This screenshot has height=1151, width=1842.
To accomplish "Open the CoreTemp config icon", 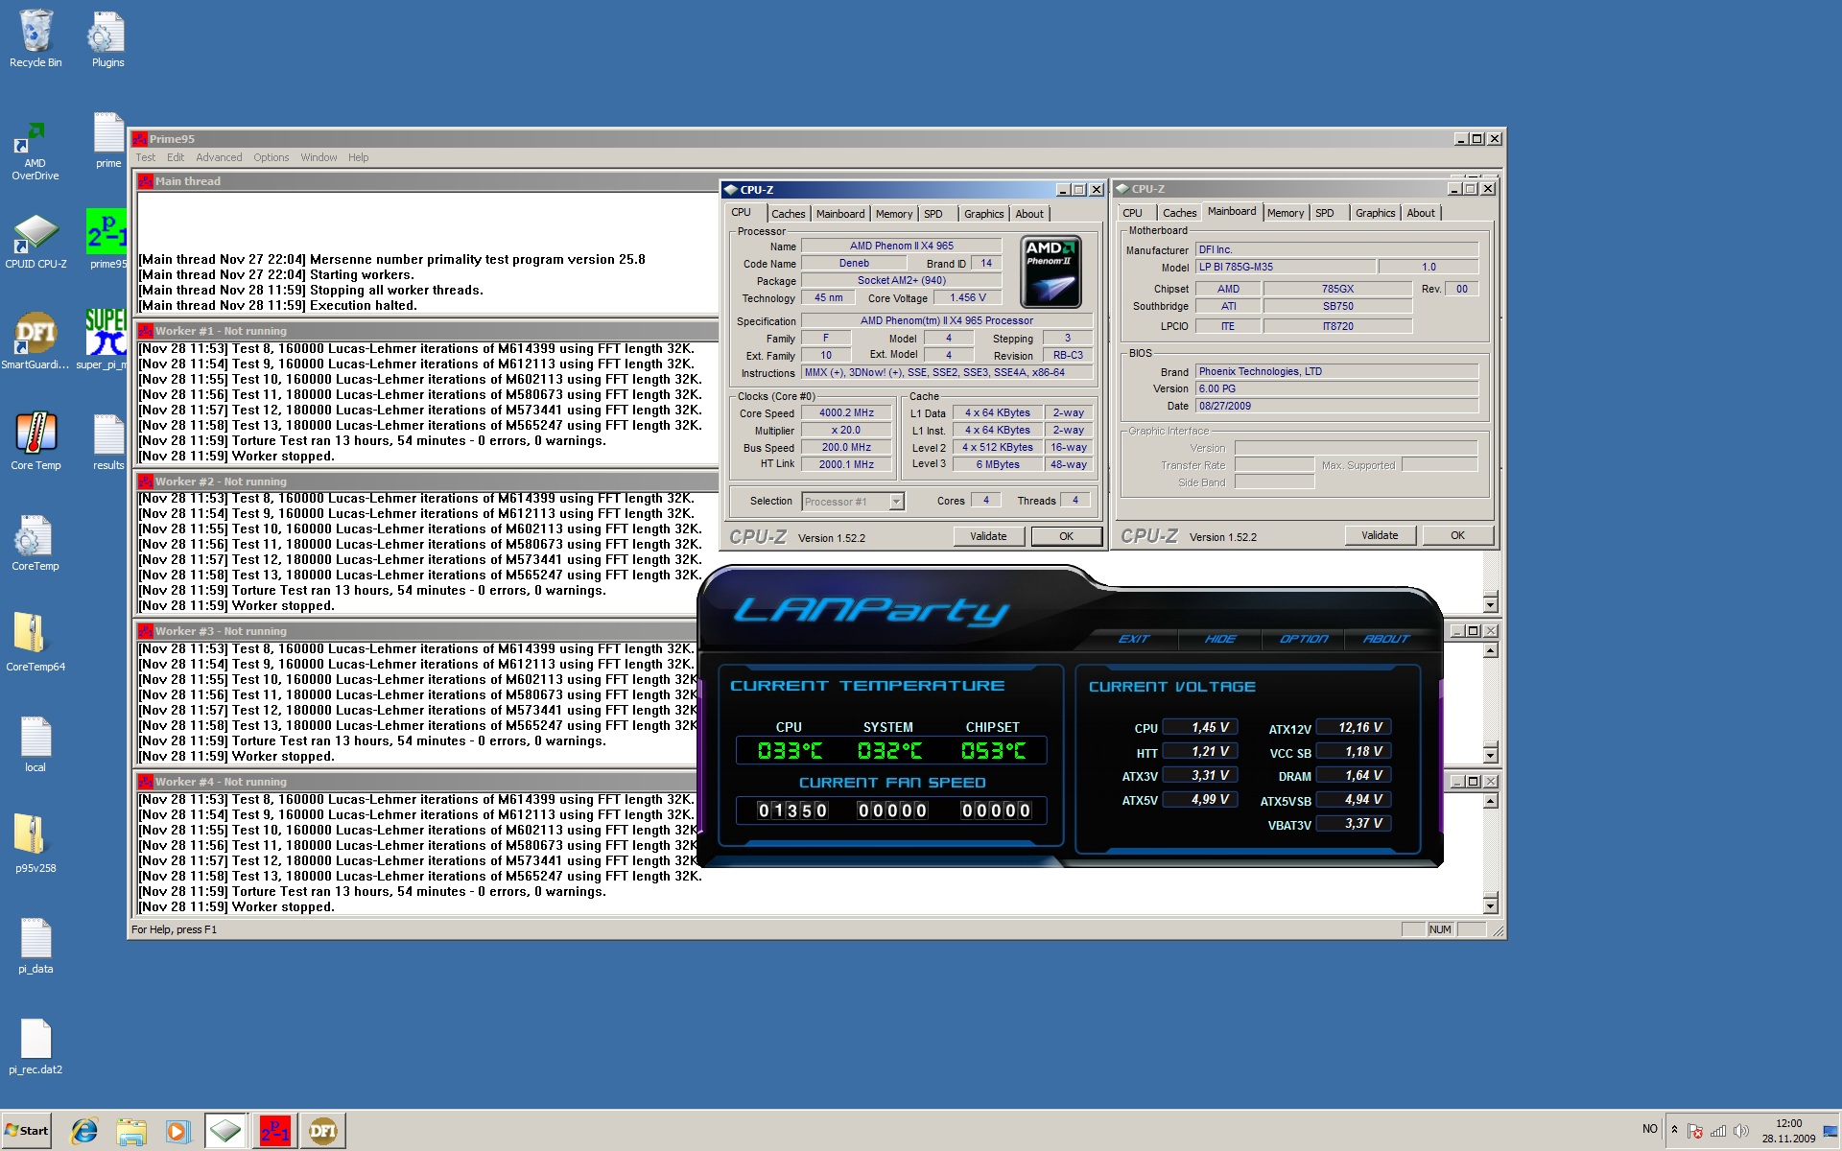I will tap(35, 543).
